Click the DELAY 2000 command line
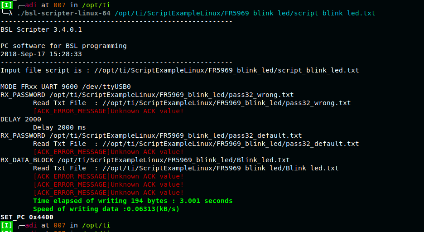This screenshot has height=232, width=424. click(21, 119)
